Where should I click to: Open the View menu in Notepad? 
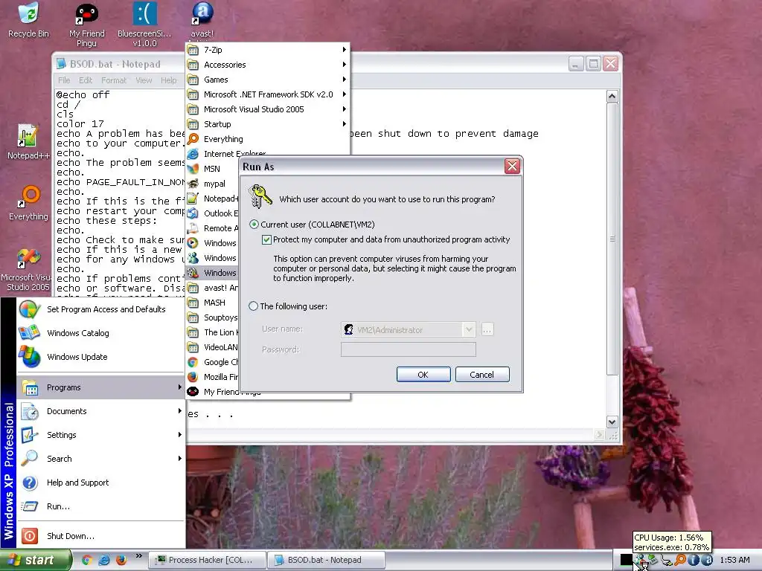144,80
